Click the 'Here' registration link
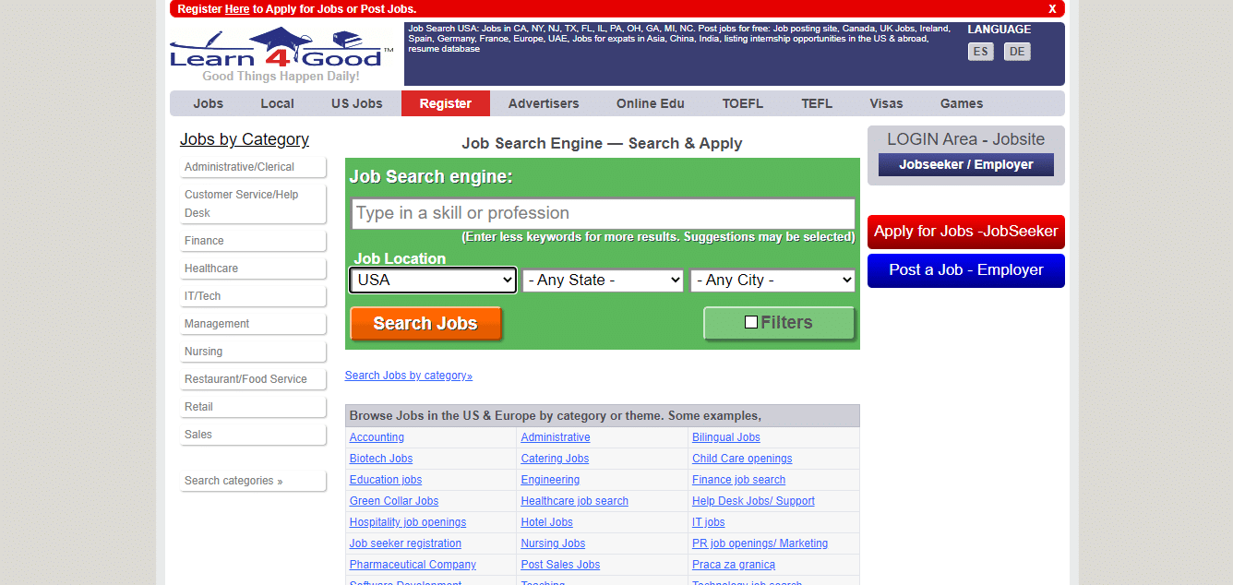 click(x=237, y=9)
